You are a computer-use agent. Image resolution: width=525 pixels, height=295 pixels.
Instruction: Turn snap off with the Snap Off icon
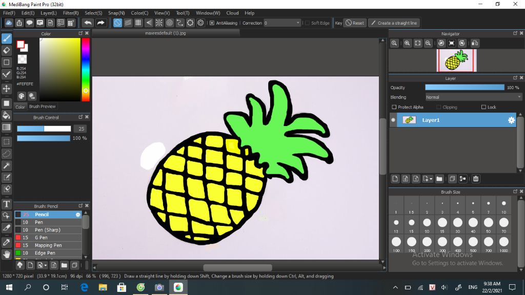click(117, 23)
